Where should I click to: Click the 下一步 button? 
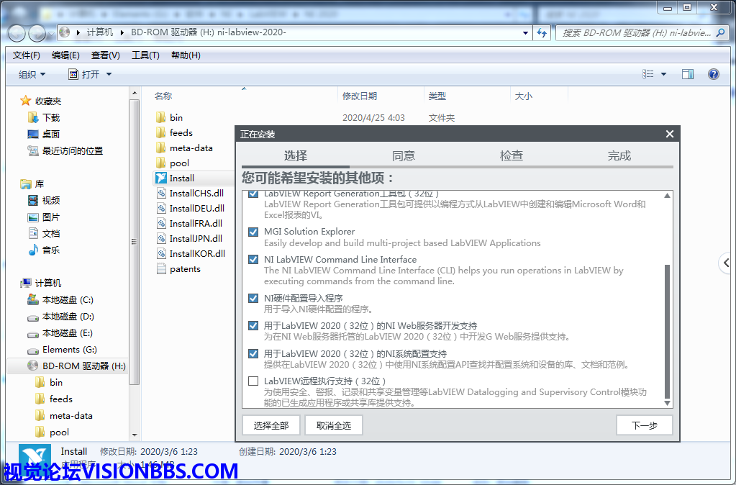[x=644, y=425]
